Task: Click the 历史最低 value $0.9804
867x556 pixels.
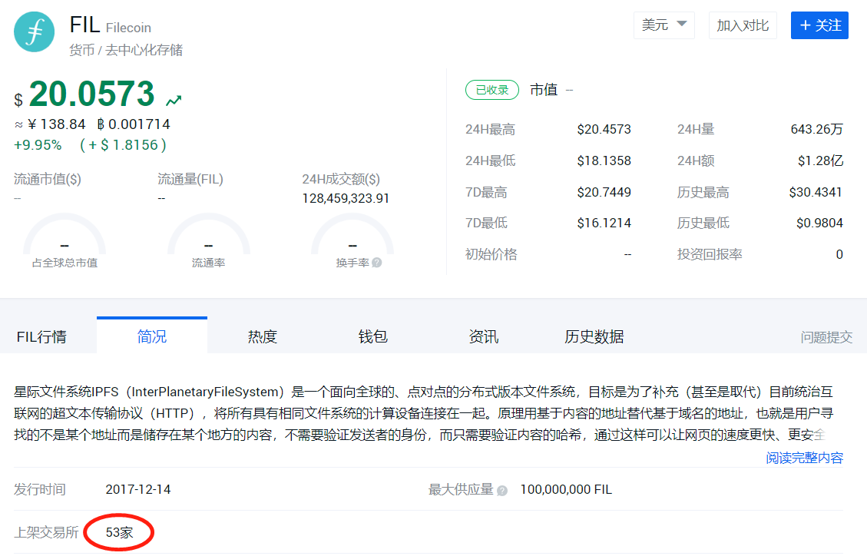Action: tap(820, 223)
